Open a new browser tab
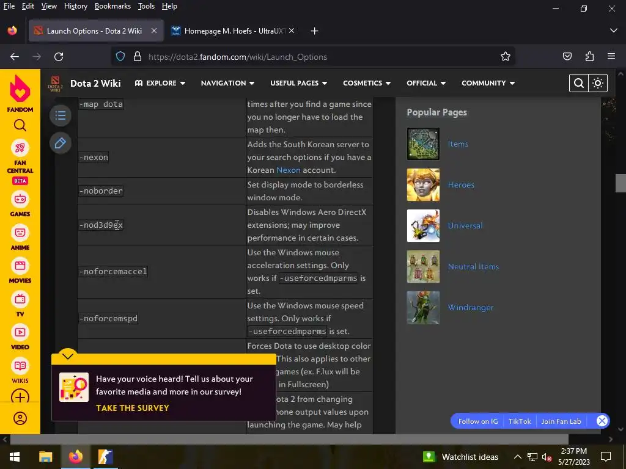This screenshot has width=626, height=469. point(314,31)
